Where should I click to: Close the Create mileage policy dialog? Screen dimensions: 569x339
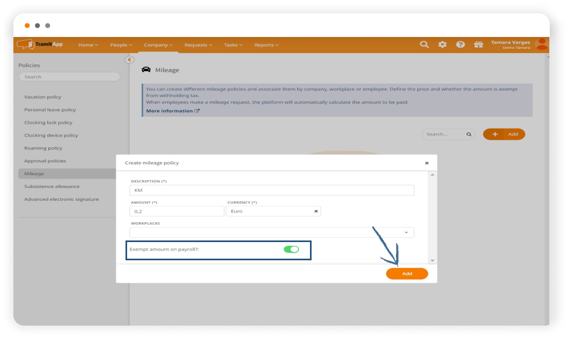[427, 163]
